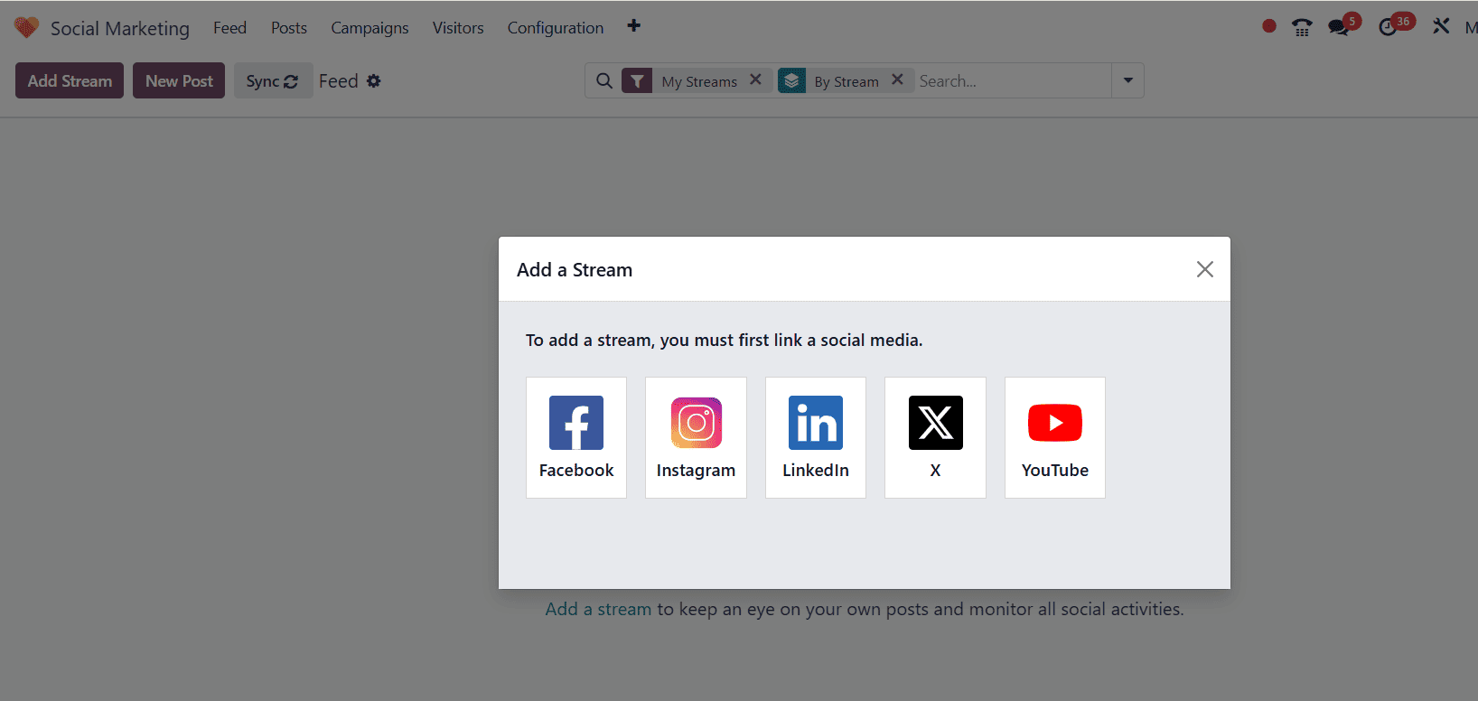Open the Feed settings gear
The image size is (1478, 701).
point(374,81)
